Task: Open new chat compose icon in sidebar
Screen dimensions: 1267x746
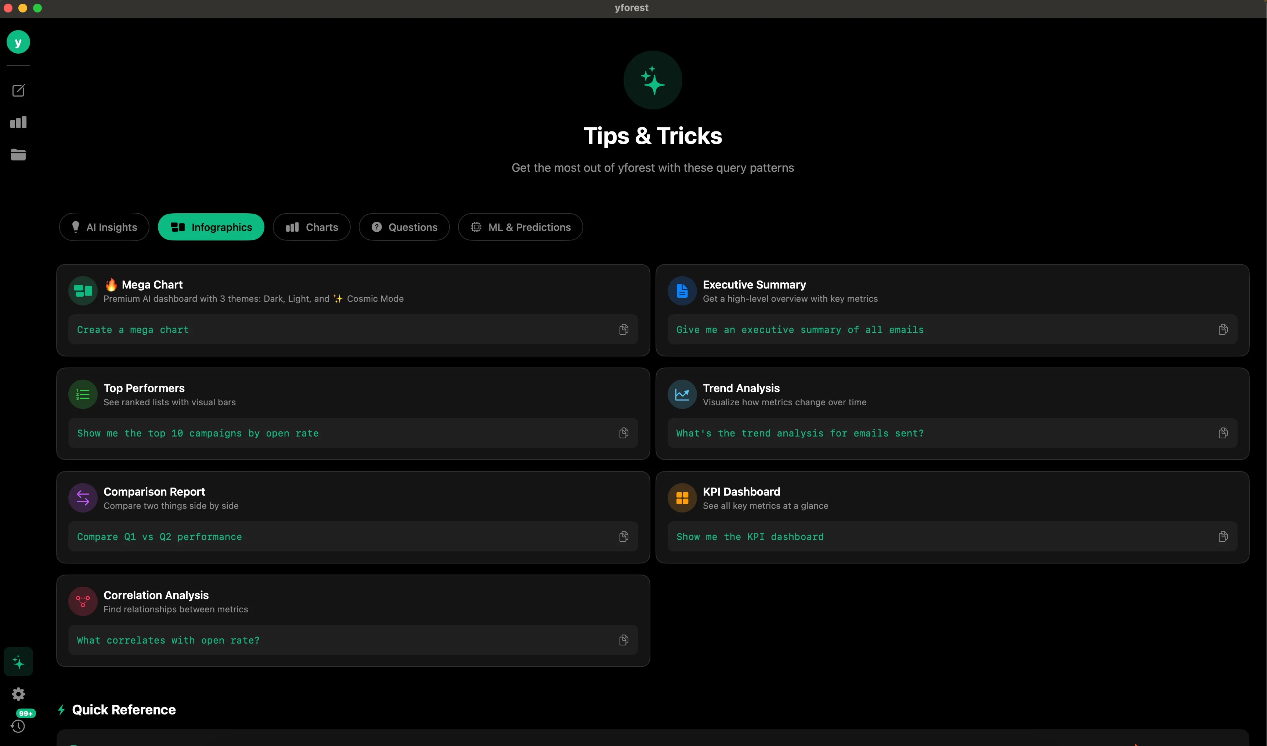Action: click(x=19, y=90)
